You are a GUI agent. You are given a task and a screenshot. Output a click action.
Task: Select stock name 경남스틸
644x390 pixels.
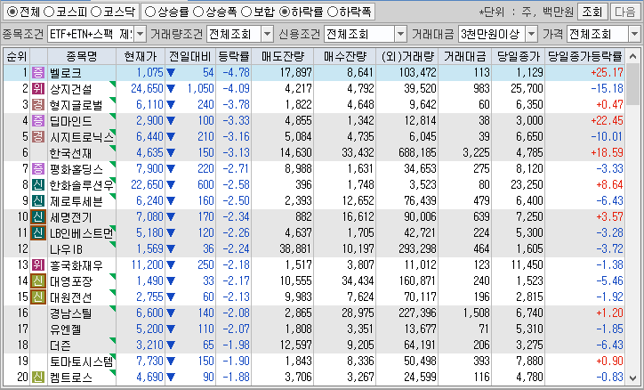(x=70, y=313)
